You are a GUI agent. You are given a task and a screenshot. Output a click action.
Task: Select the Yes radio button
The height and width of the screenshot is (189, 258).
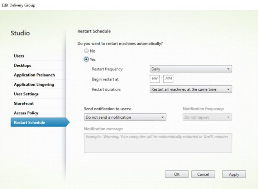click(x=86, y=60)
